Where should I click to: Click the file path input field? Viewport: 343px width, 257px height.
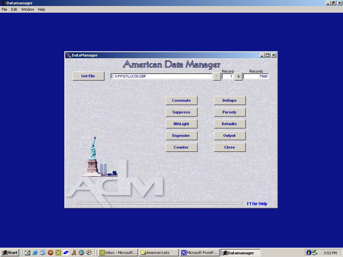pyautogui.click(x=161, y=76)
